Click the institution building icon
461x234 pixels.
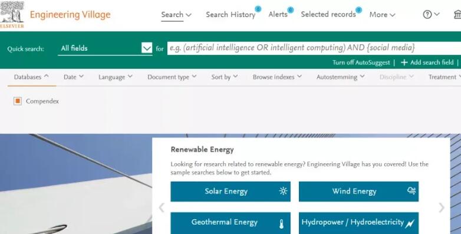click(457, 14)
